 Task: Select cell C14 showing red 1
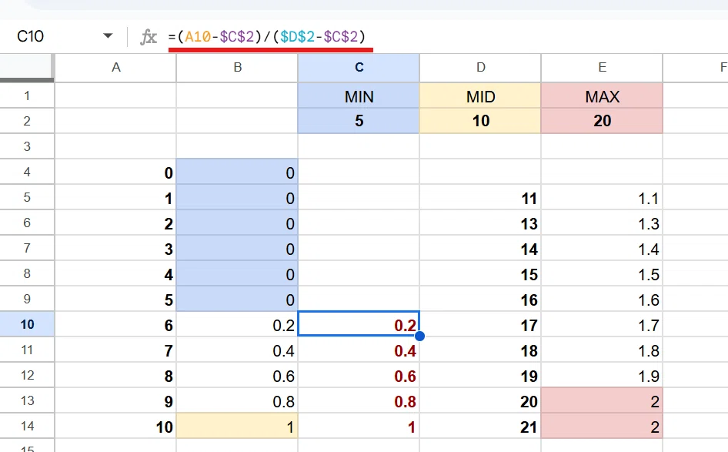coord(359,426)
